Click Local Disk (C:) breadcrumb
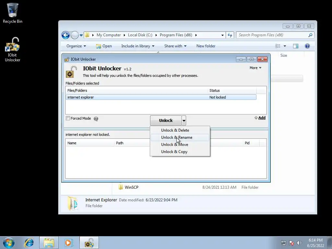Viewport: 332px width, 249px height. 140,35
